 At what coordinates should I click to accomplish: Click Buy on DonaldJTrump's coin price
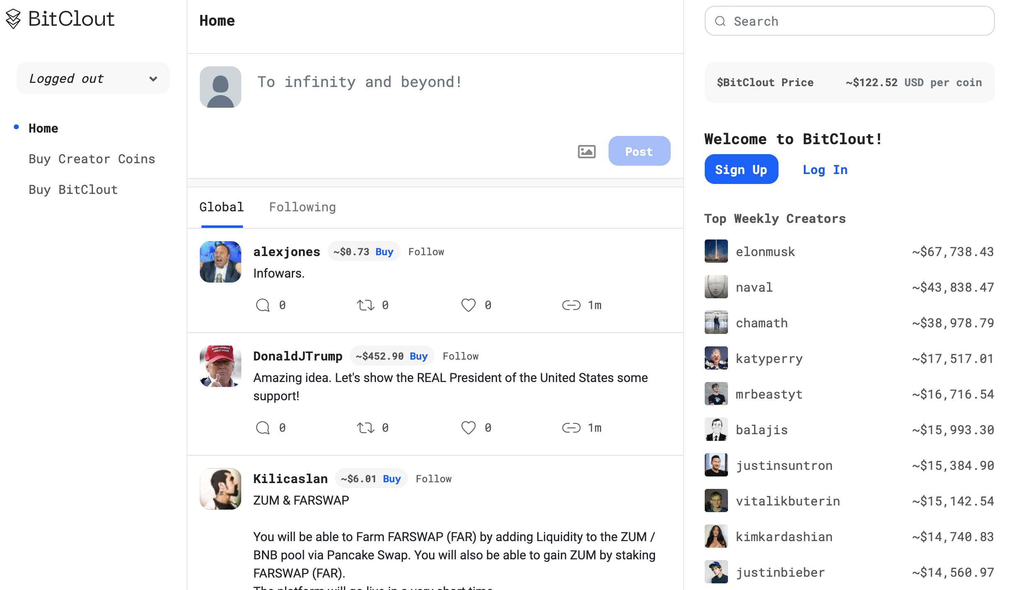coord(419,356)
